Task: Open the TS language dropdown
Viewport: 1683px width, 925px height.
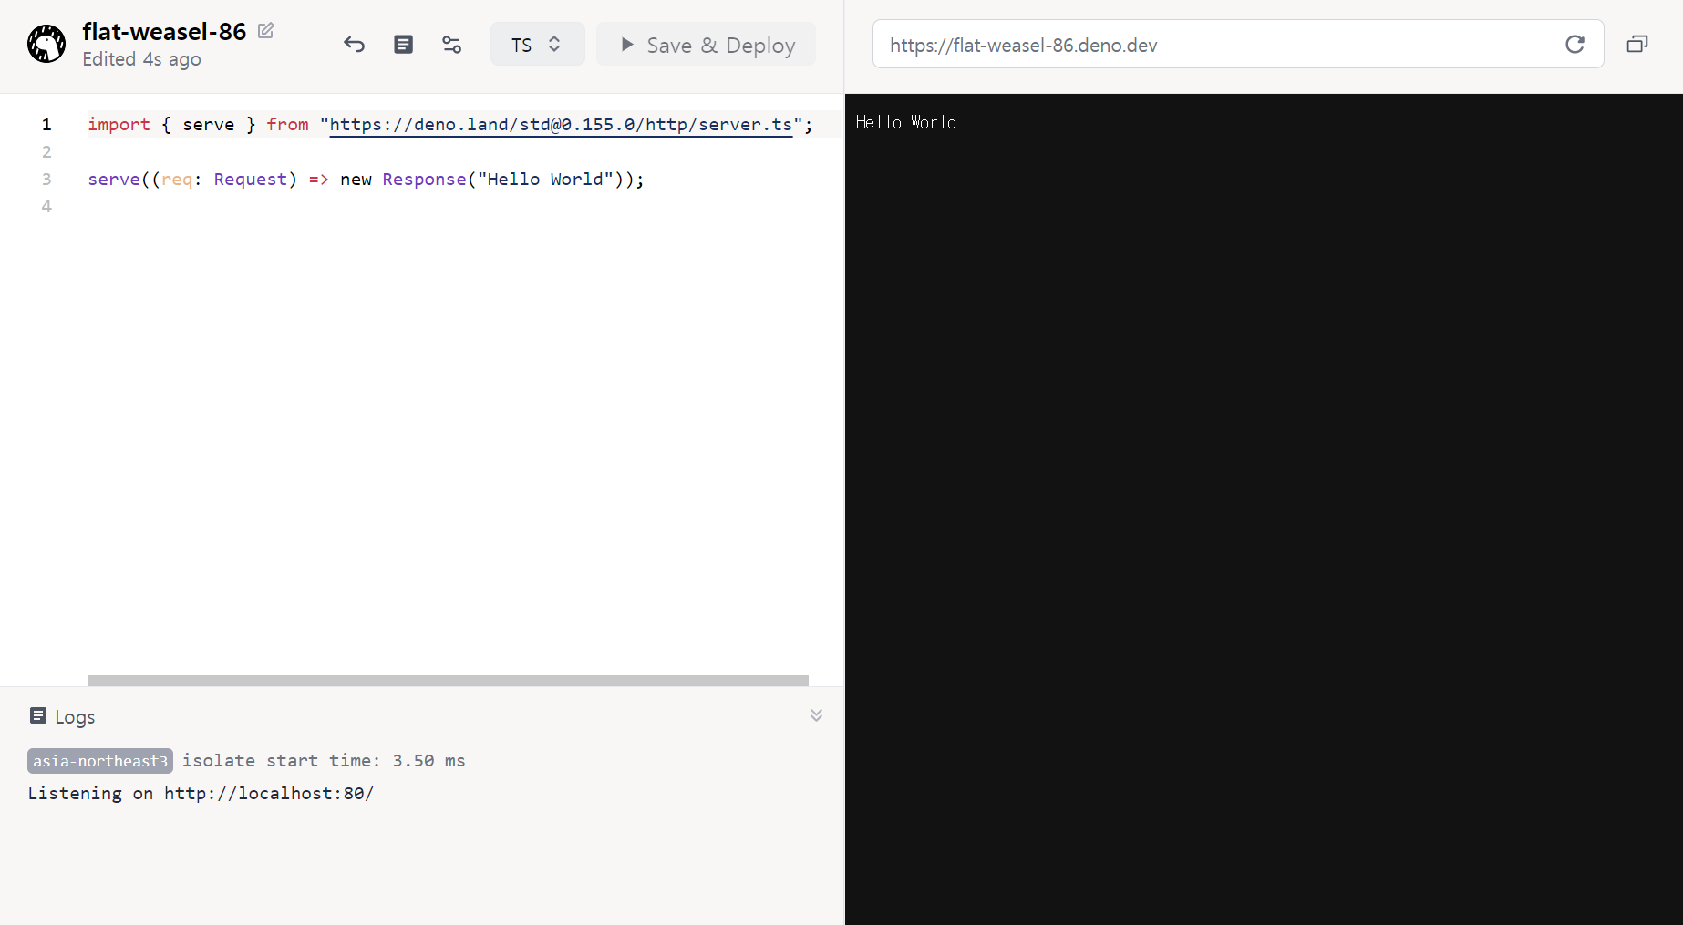Action: tap(537, 45)
